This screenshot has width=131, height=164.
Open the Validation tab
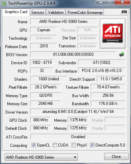pos(56,12)
